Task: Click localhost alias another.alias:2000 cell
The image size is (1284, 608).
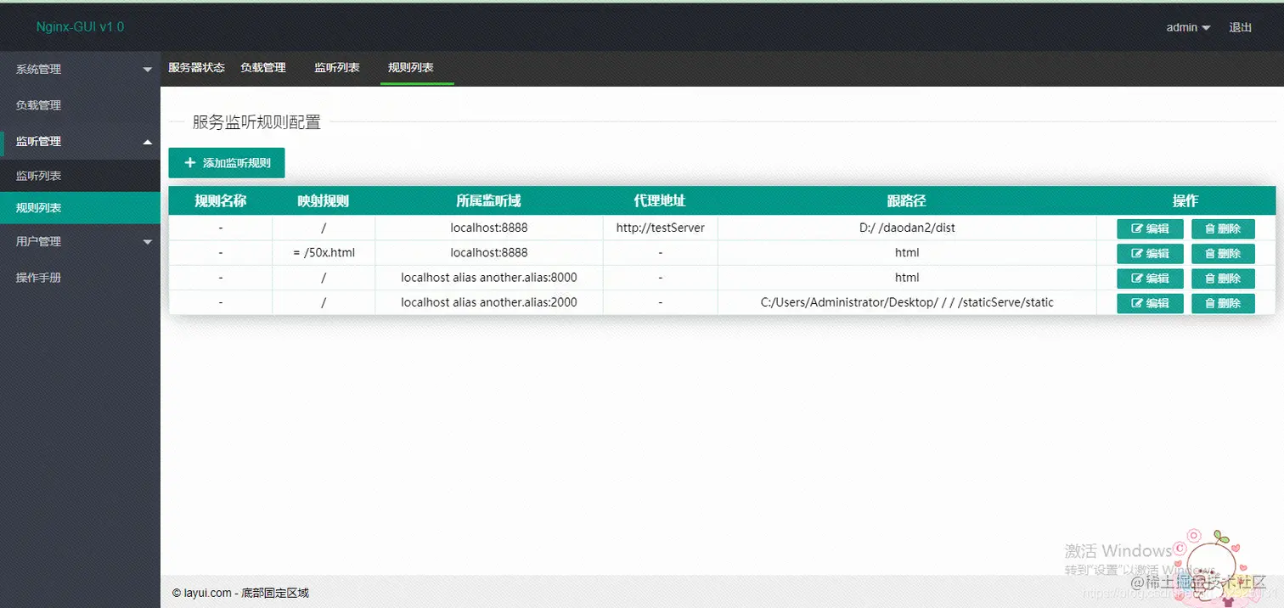Action: click(489, 302)
